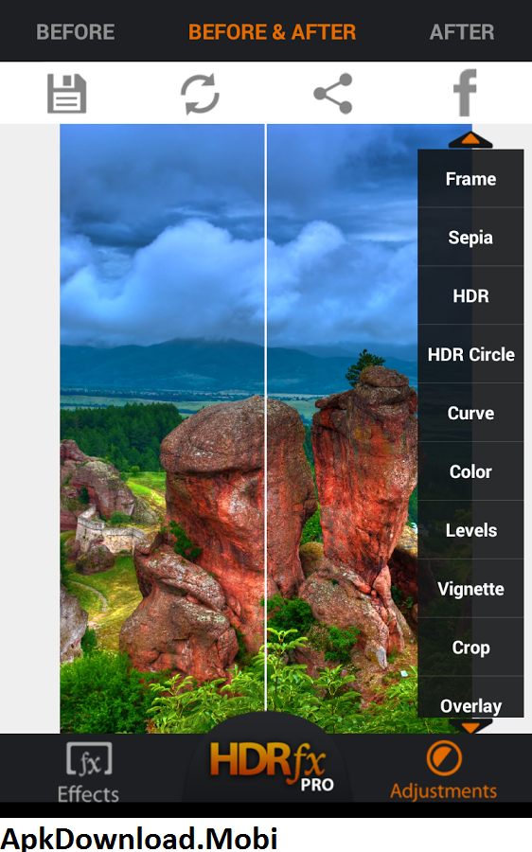This screenshot has width=532, height=852.
Task: Select the Curve adjustment
Action: [x=470, y=413]
